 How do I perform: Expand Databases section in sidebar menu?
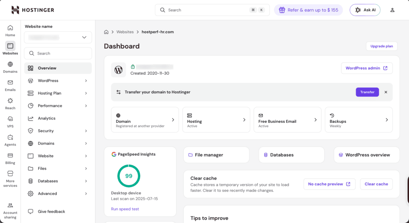[58, 181]
